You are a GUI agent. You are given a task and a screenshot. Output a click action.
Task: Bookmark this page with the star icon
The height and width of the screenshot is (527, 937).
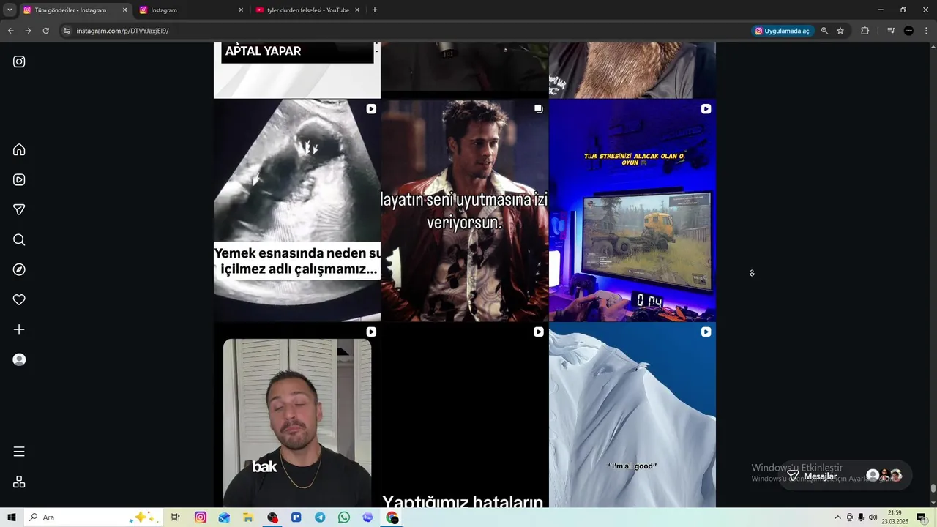point(840,31)
